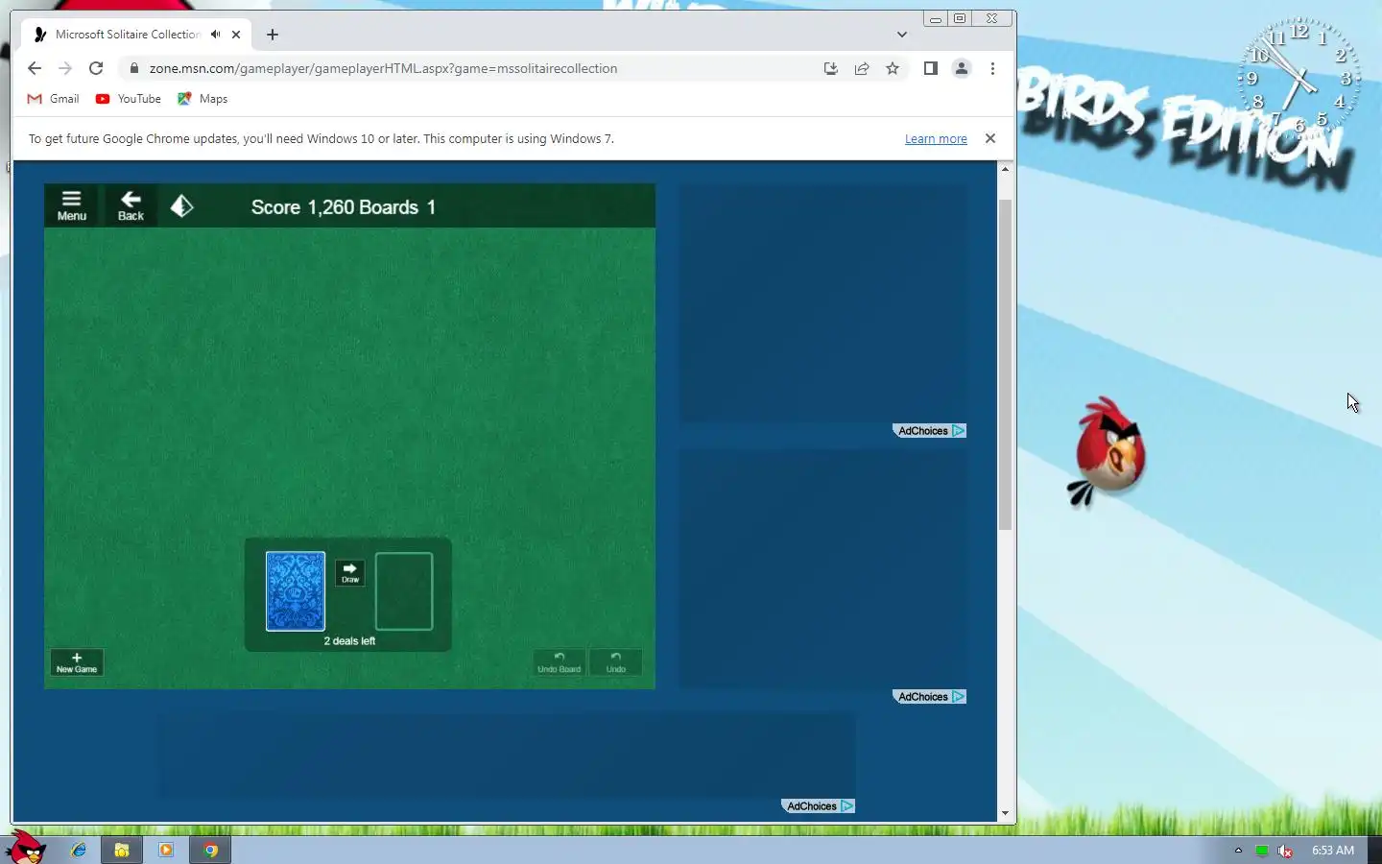Click the page scrollbar down arrow
The height and width of the screenshot is (864, 1382).
coord(1005,813)
